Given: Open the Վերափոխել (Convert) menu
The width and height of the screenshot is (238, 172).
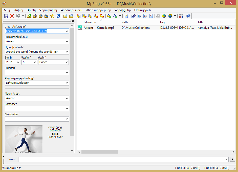Looking at the screenshot, I should click(48, 10).
